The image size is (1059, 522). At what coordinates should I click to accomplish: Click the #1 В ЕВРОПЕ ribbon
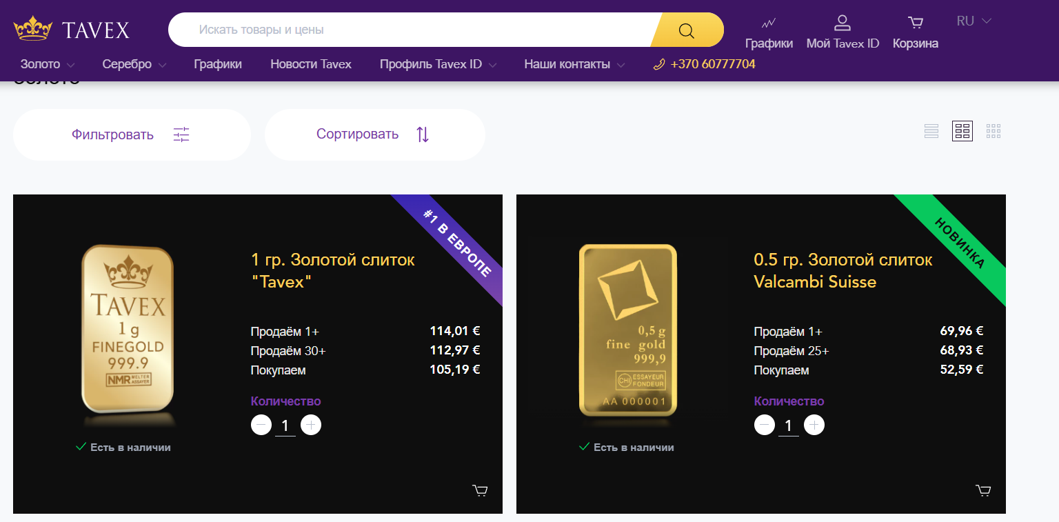tap(457, 243)
